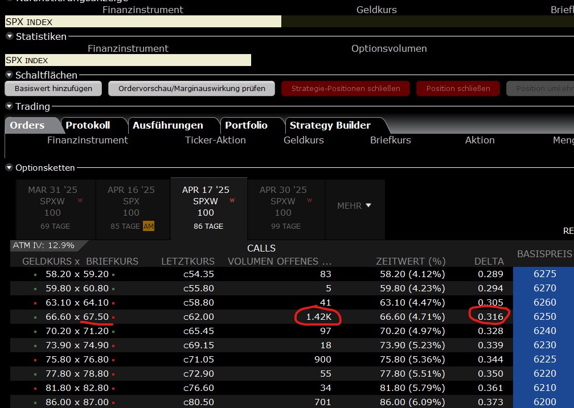This screenshot has width=574, height=408.
Task: Select the APR 30 '25 SPXW expiry
Action: pyautogui.click(x=283, y=207)
